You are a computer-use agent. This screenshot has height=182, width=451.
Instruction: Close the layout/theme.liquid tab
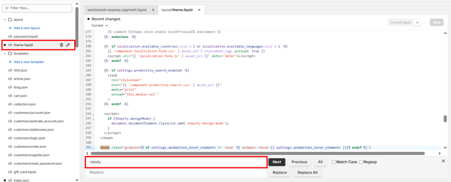199,9
